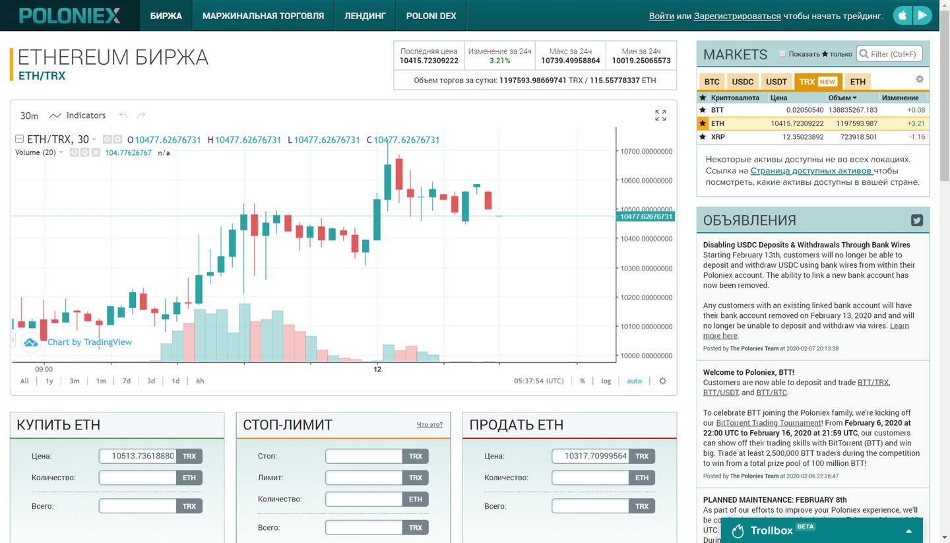Toggle the star on the ETH market row
Viewport: 950px width, 543px height.
pyautogui.click(x=703, y=123)
